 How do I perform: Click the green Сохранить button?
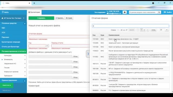click(x=41, y=18)
